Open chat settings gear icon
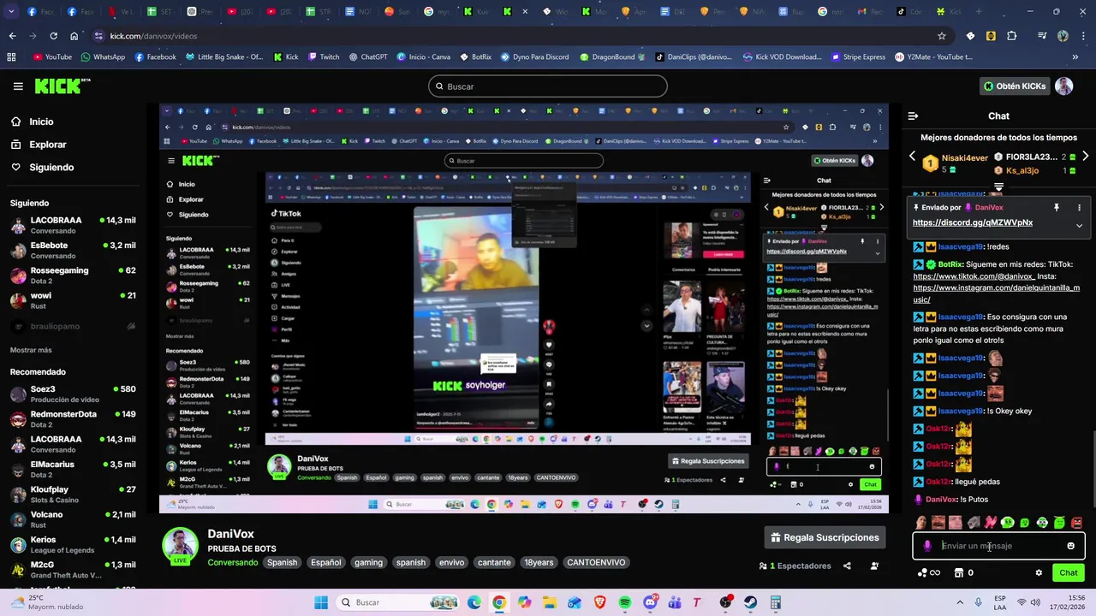This screenshot has width=1096, height=616. pyautogui.click(x=1039, y=573)
